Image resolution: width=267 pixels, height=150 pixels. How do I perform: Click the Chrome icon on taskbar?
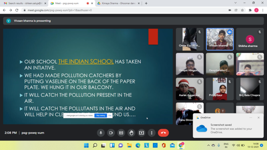(181, 145)
